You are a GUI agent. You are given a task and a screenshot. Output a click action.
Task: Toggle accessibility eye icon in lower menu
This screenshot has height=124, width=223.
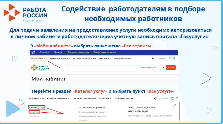[x=155, y=99]
